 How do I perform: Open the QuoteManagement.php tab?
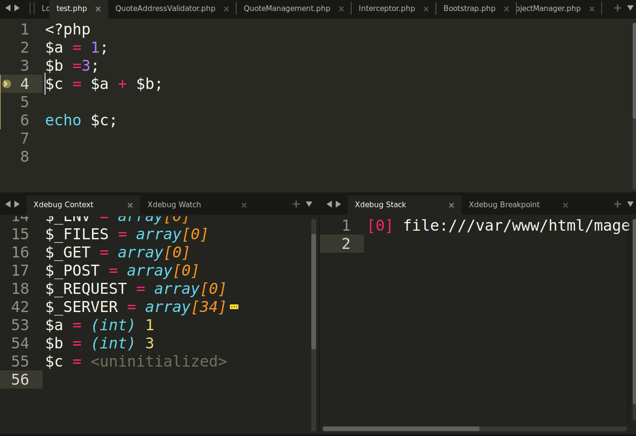(x=287, y=9)
